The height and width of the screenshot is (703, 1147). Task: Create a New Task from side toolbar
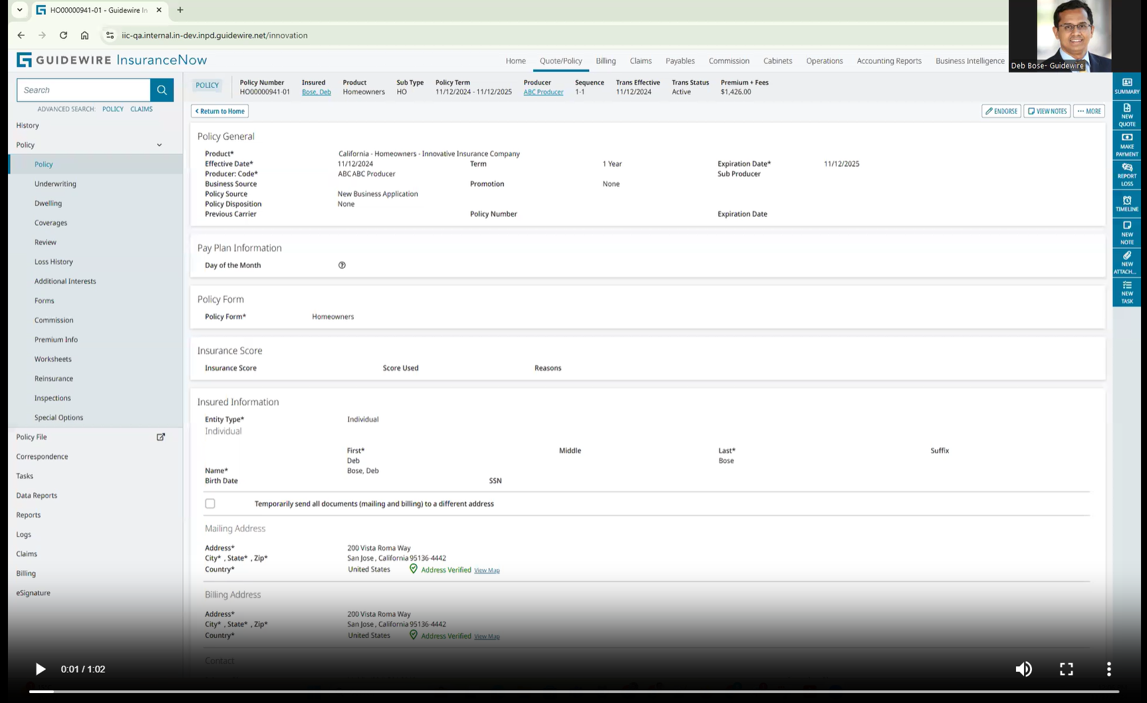pos(1126,293)
